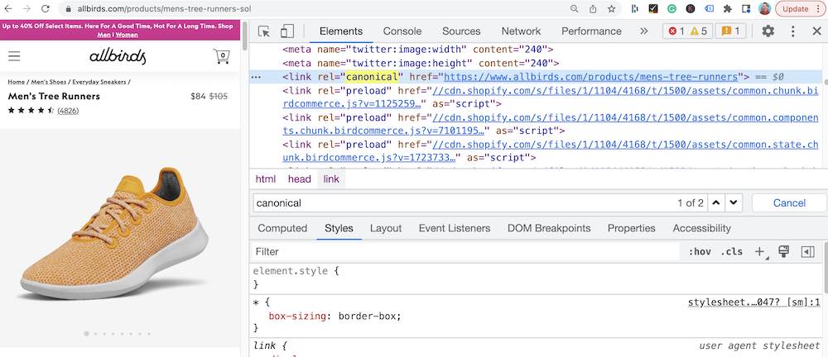Open the Event Listeners pane tab
The width and height of the screenshot is (828, 357).
point(455,228)
